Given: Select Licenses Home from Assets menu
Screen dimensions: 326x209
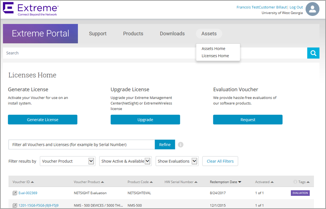Looking at the screenshot, I should (215, 56).
